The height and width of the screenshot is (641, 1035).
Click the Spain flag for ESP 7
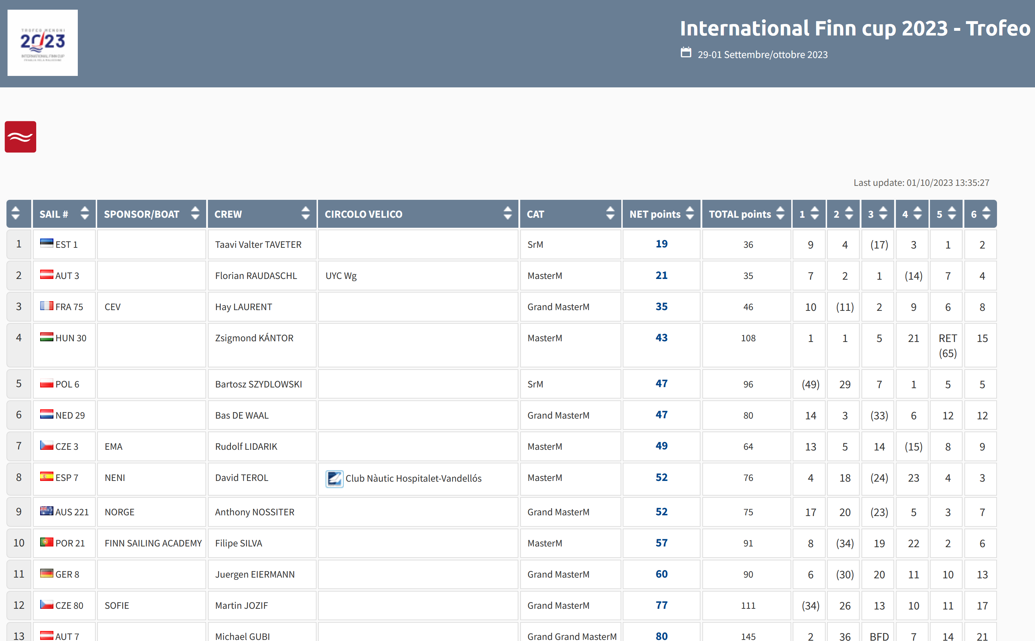pyautogui.click(x=47, y=477)
